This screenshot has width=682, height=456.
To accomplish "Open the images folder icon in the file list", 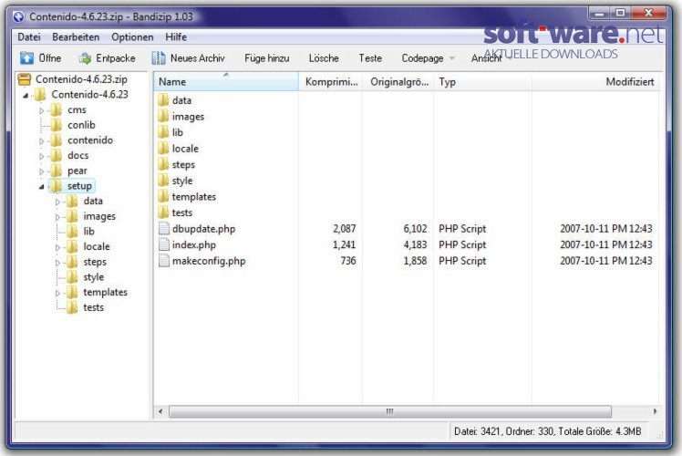I will (163, 116).
